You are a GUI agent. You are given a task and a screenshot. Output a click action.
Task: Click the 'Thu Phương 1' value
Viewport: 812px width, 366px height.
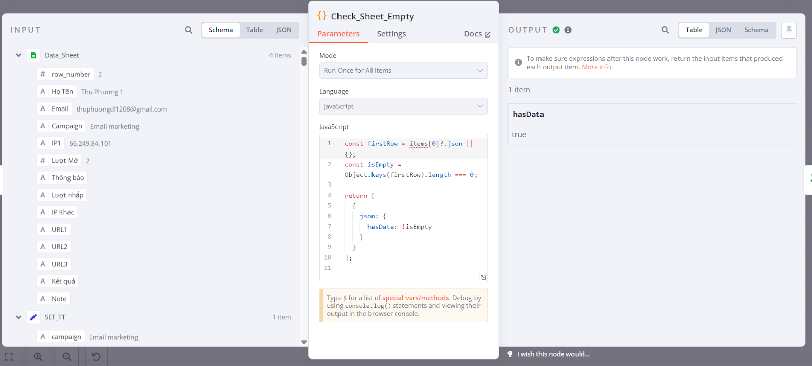102,92
